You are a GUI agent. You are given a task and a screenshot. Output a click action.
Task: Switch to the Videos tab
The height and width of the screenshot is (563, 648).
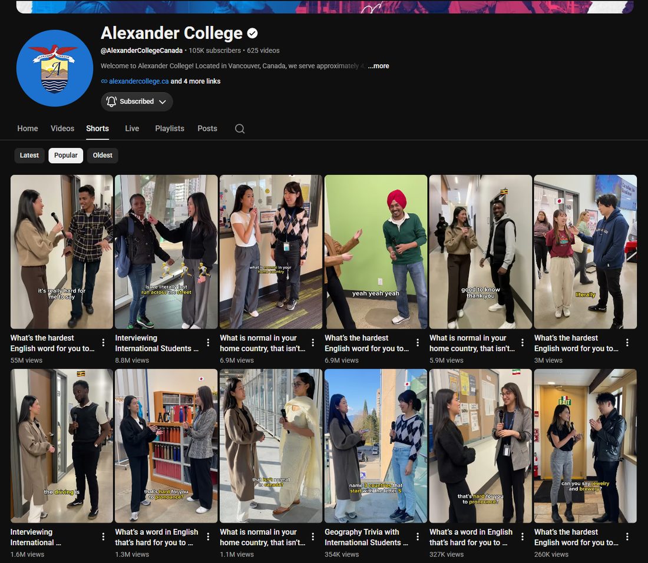[62, 128]
